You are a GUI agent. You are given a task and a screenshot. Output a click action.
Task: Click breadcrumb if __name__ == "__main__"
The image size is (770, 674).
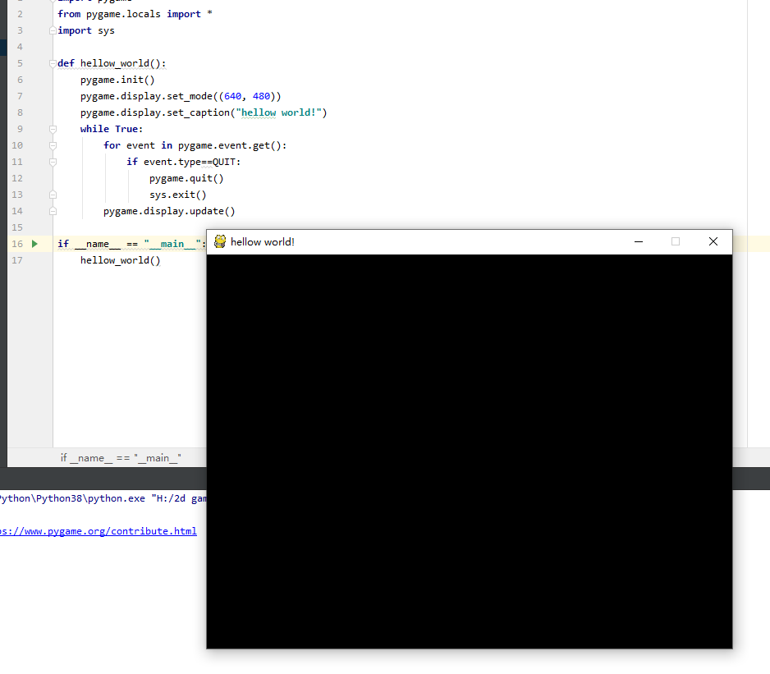point(121,458)
